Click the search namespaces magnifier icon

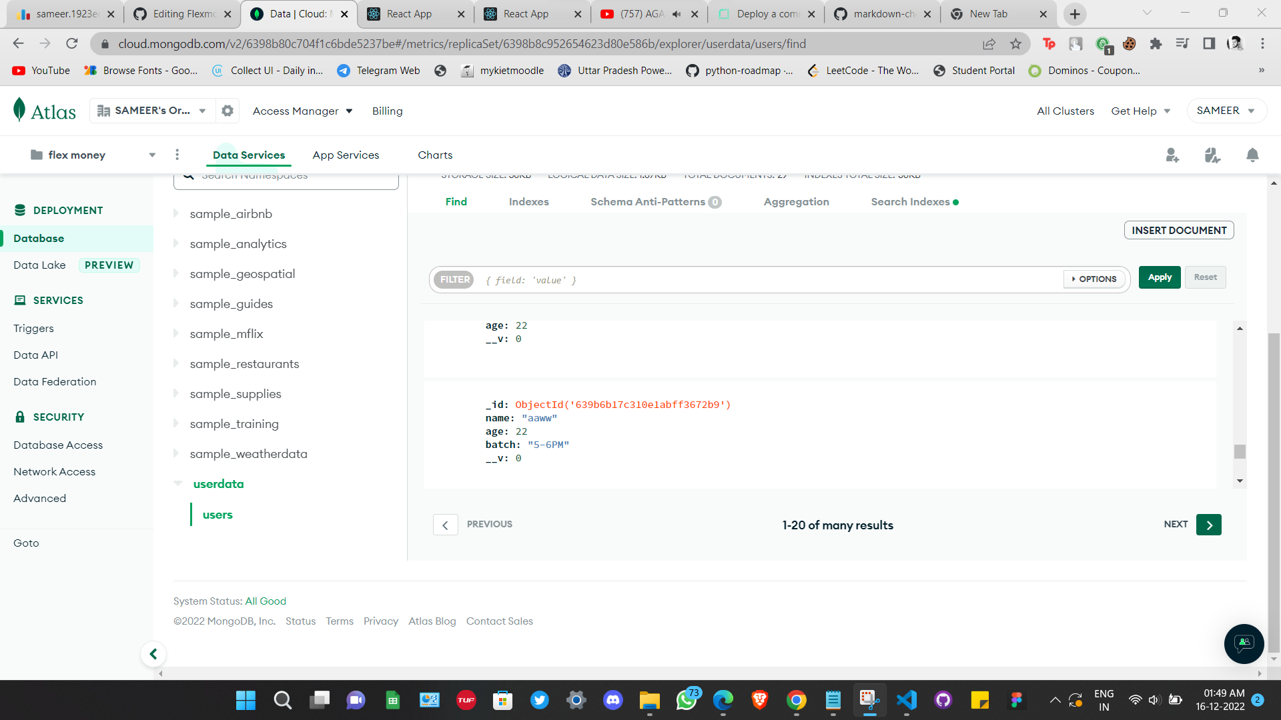189,174
